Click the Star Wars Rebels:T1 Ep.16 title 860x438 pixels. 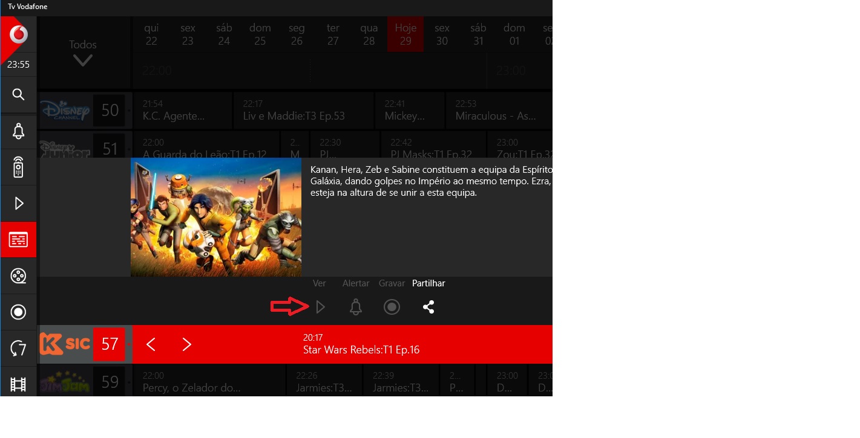click(x=361, y=350)
